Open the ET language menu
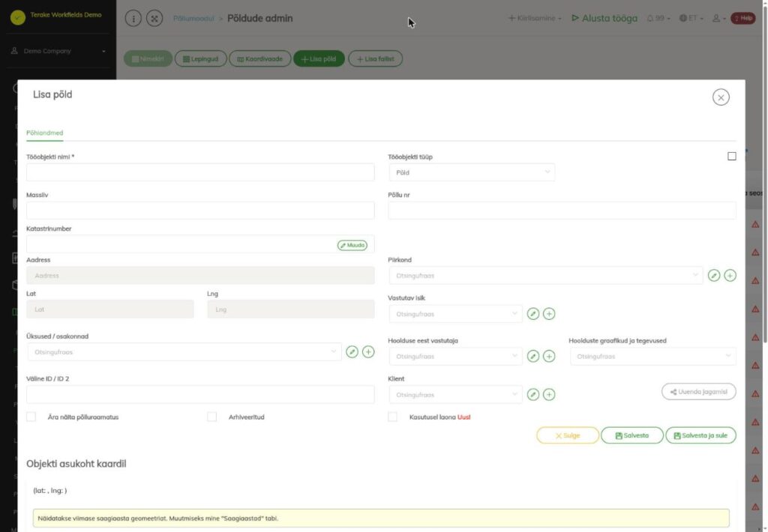The width and height of the screenshot is (768, 532). point(691,18)
